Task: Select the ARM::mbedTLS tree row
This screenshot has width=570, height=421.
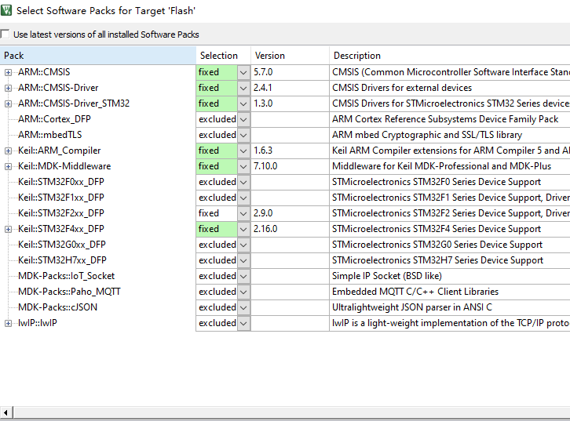Action: [49, 135]
